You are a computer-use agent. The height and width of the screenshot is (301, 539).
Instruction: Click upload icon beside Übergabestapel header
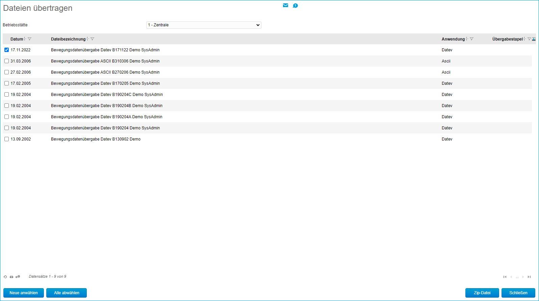pyautogui.click(x=534, y=39)
